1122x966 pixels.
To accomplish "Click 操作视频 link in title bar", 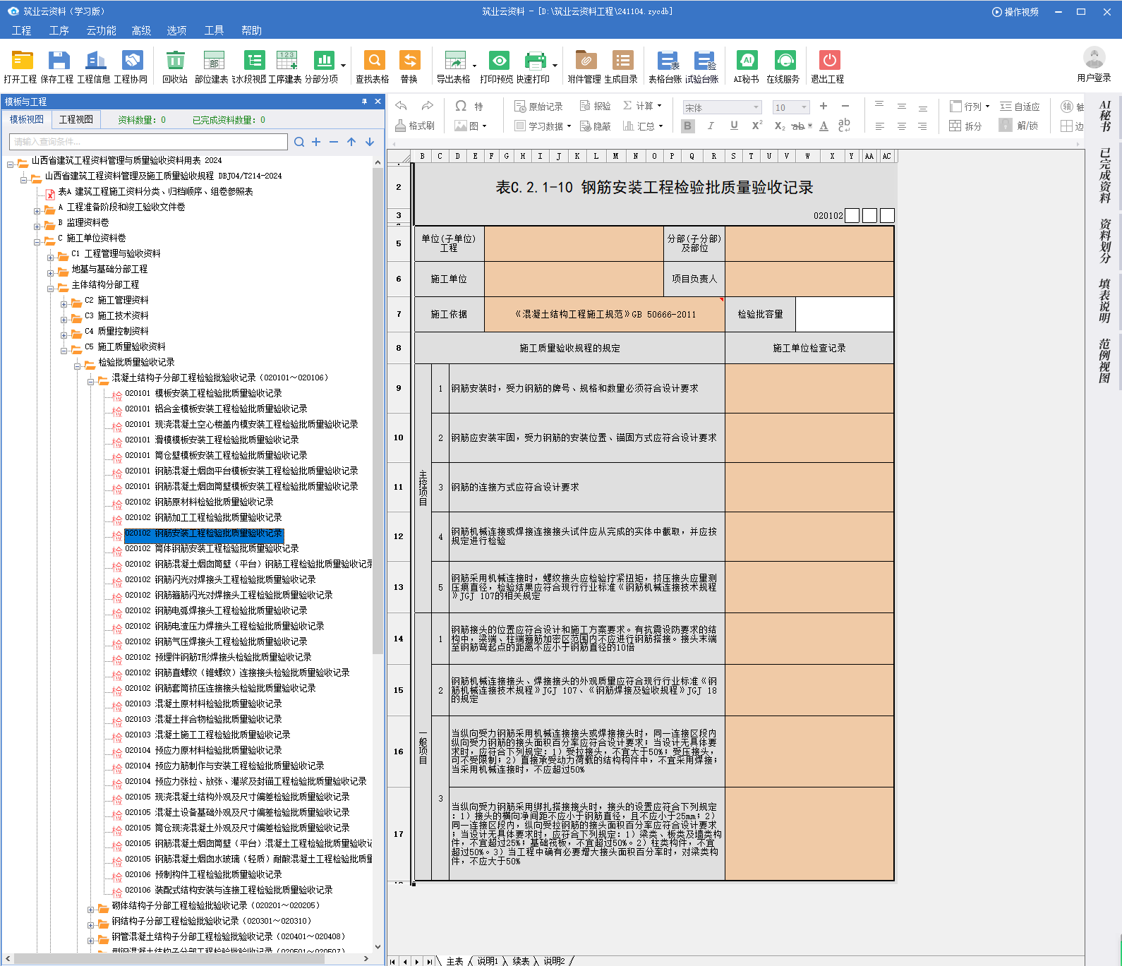I will [1015, 12].
